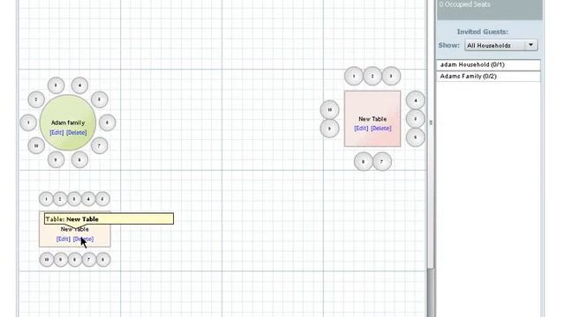
Task: Choose seat 4 of the beige rectangular table
Action: (88, 199)
